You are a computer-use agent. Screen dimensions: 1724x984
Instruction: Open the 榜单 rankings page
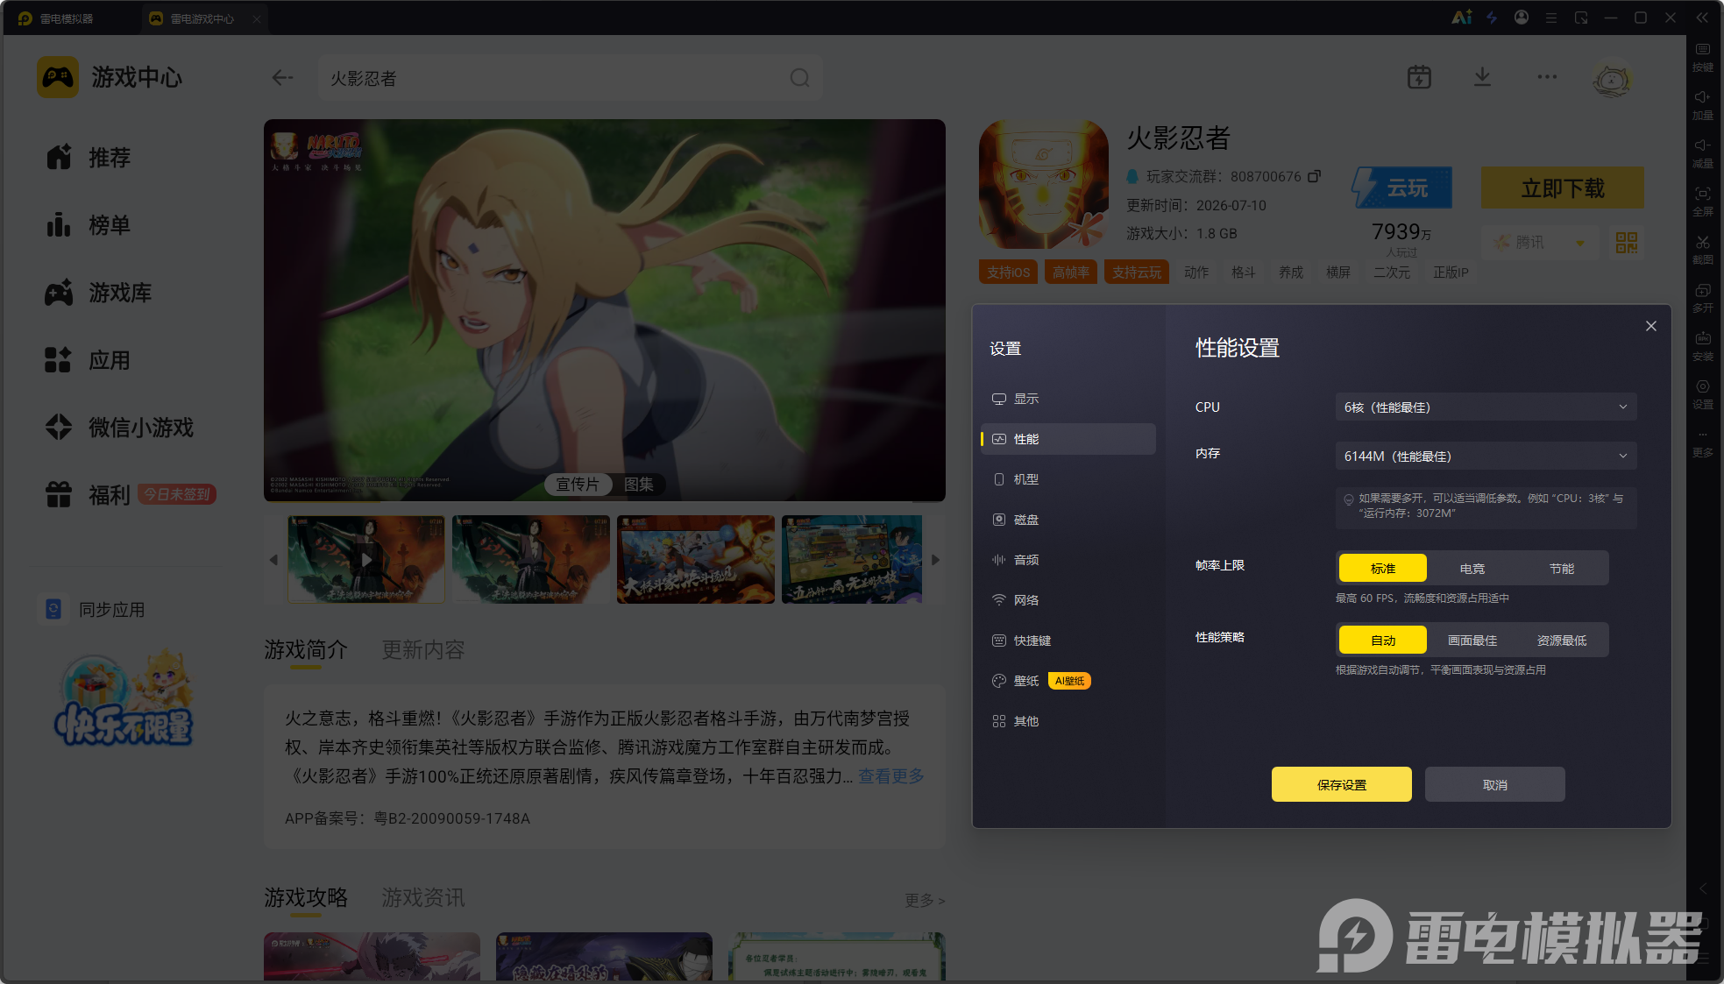coord(88,225)
